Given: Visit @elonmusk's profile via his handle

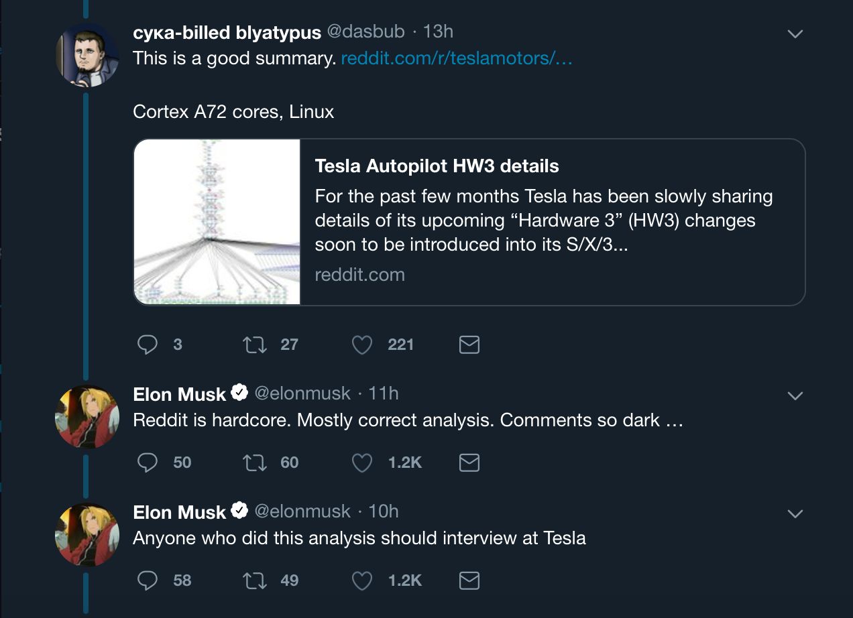Looking at the screenshot, I should (x=303, y=393).
